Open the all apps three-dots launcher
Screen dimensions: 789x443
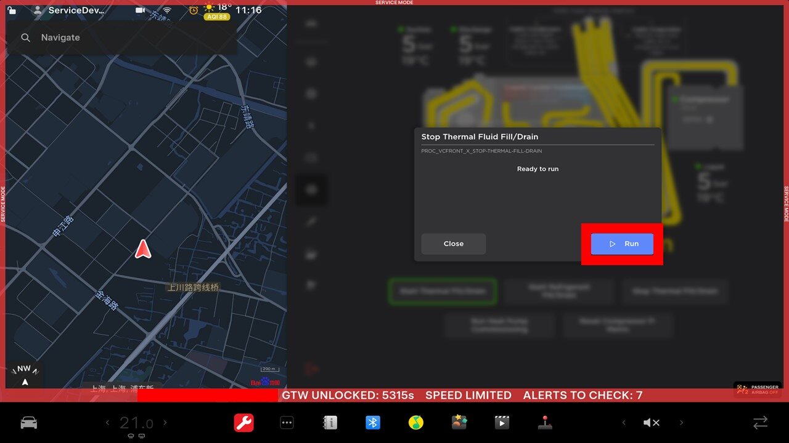[x=287, y=423]
